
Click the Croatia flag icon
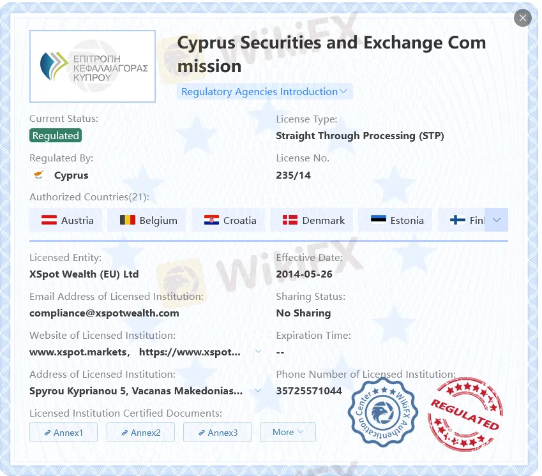211,220
